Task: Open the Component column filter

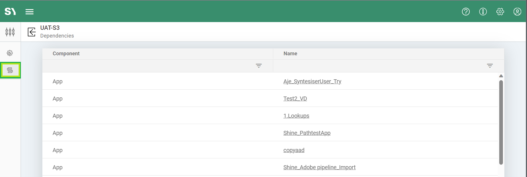Action: (x=259, y=66)
